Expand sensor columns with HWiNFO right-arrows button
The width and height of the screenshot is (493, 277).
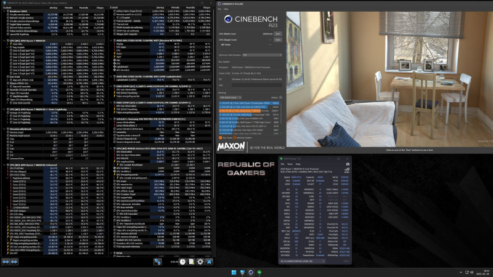tap(14, 262)
